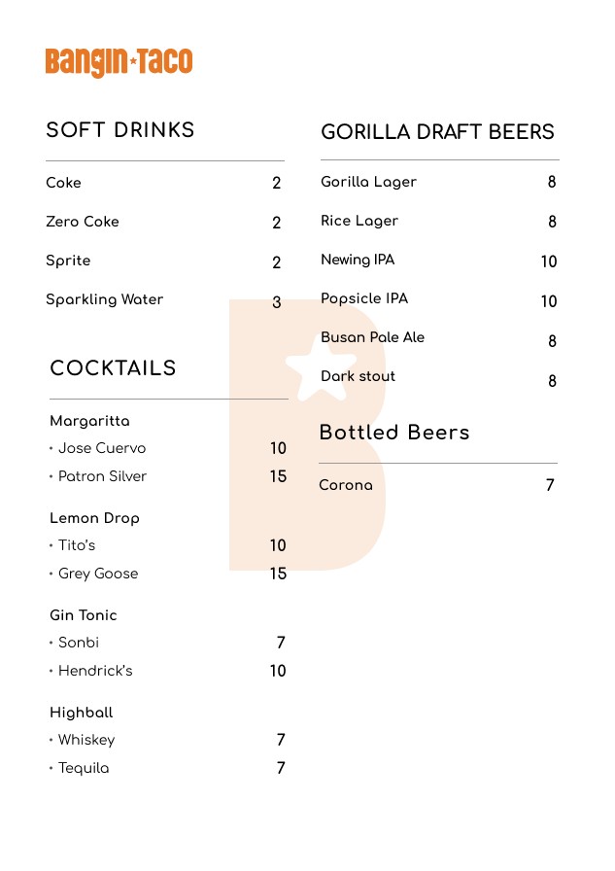615x871 pixels.
Task: Select the Patron Silver option
Action: (x=102, y=476)
